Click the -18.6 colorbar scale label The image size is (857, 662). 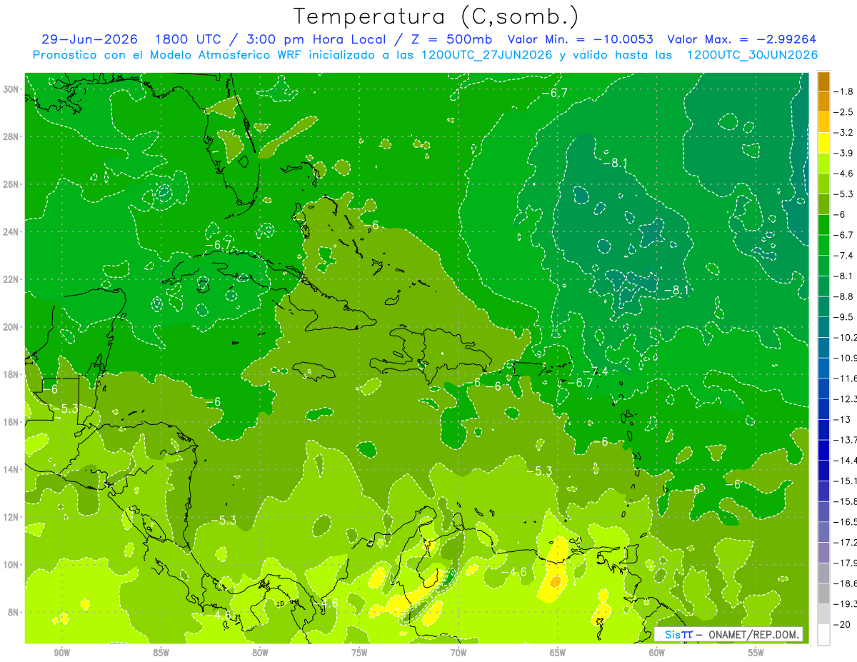846,583
